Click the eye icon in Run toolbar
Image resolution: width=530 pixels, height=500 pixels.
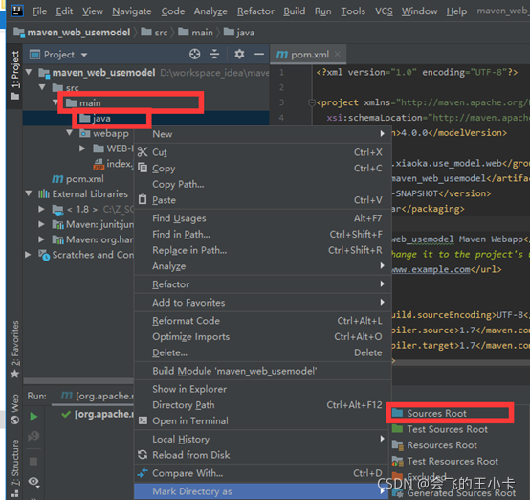(x=33, y=482)
